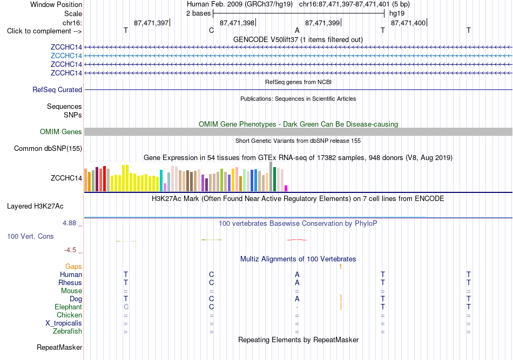This screenshot has width=513, height=360.
Task: Open the RefSeq Curated track label
Action: tap(57, 89)
